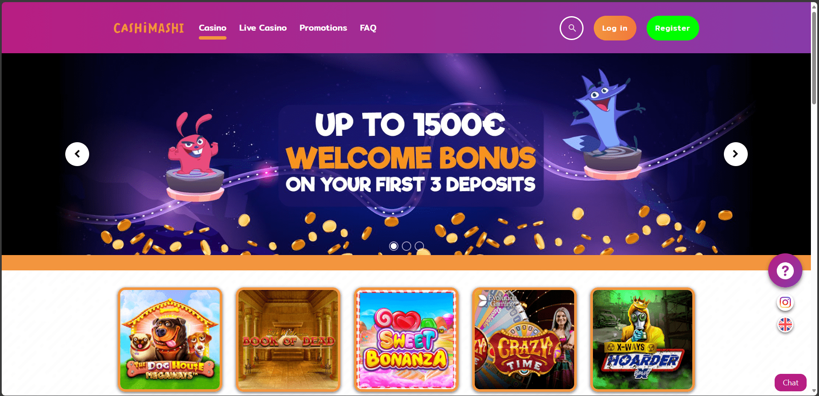
Task: Launch the Sweet Bonanza game thumbnail
Action: click(x=406, y=339)
